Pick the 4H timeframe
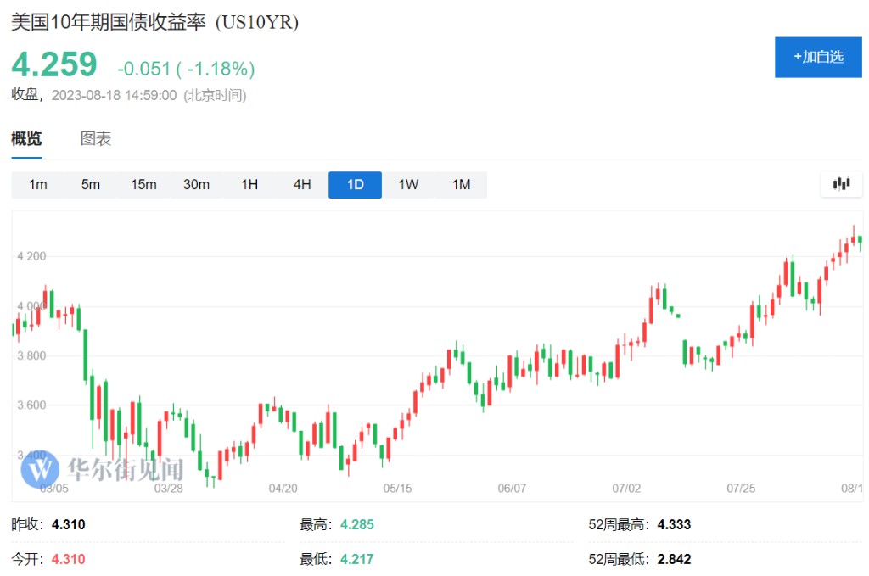The height and width of the screenshot is (576, 869). click(x=302, y=185)
